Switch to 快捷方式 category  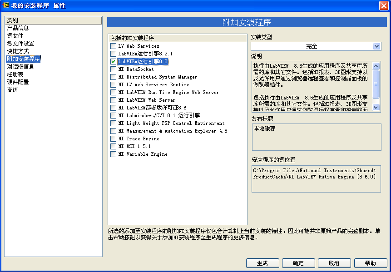(18, 51)
